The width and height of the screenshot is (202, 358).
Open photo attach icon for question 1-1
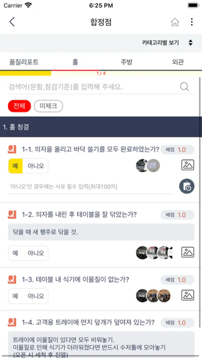188,165
